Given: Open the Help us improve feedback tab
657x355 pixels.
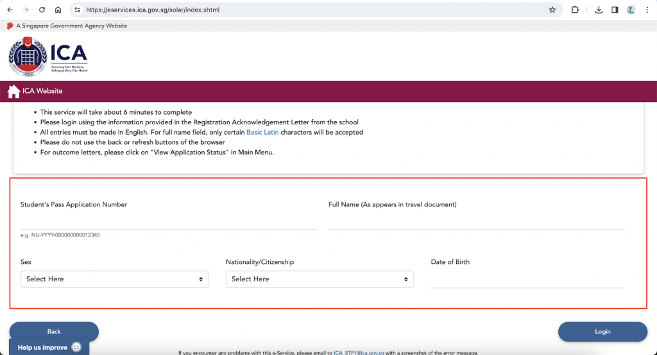Looking at the screenshot, I should 49,347.
